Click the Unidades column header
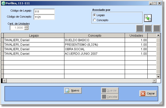 (x=136, y=36)
